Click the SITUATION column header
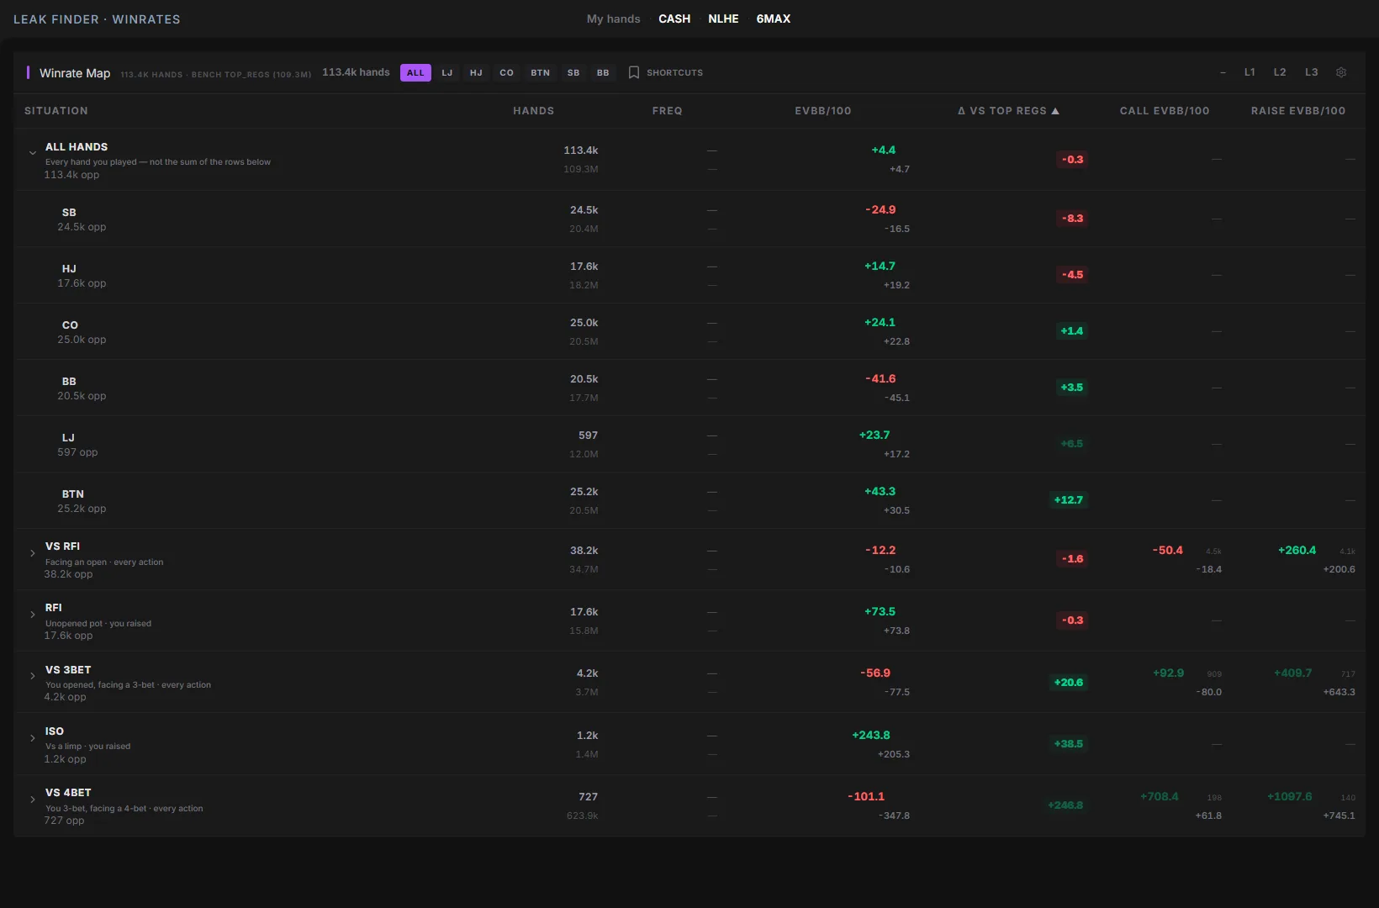This screenshot has height=908, width=1379. 56,111
